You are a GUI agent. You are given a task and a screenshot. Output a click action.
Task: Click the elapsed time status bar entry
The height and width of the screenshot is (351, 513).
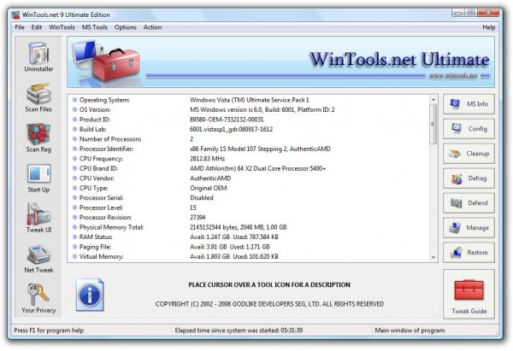(239, 331)
